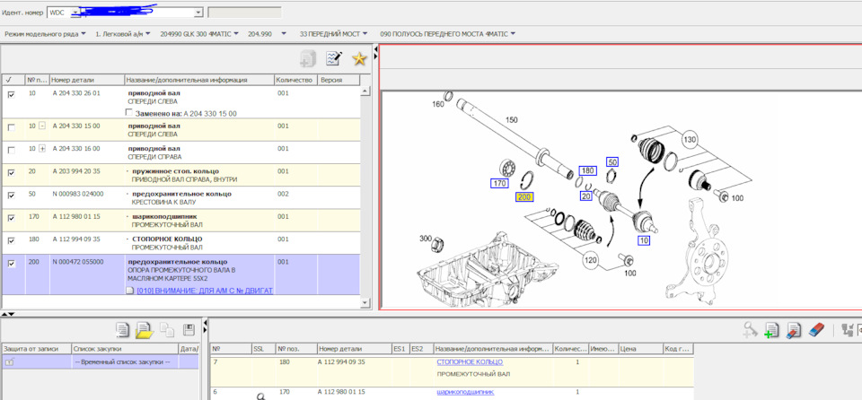Open the notes edit icon beside the star
The image size is (862, 400).
tap(334, 59)
